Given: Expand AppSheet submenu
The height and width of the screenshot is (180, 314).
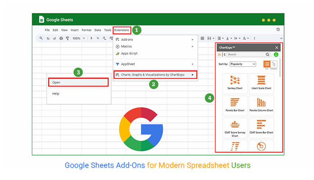Looking at the screenshot, I should pos(155,64).
